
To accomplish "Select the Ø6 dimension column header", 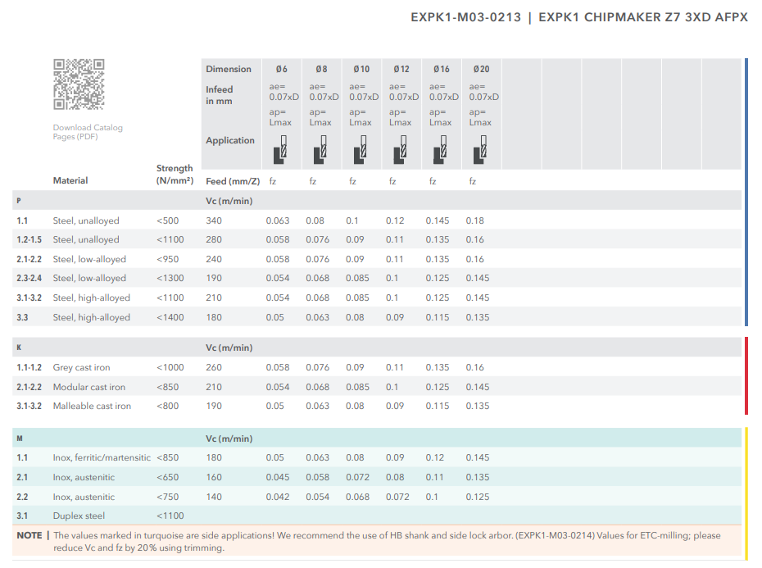I will pos(281,69).
